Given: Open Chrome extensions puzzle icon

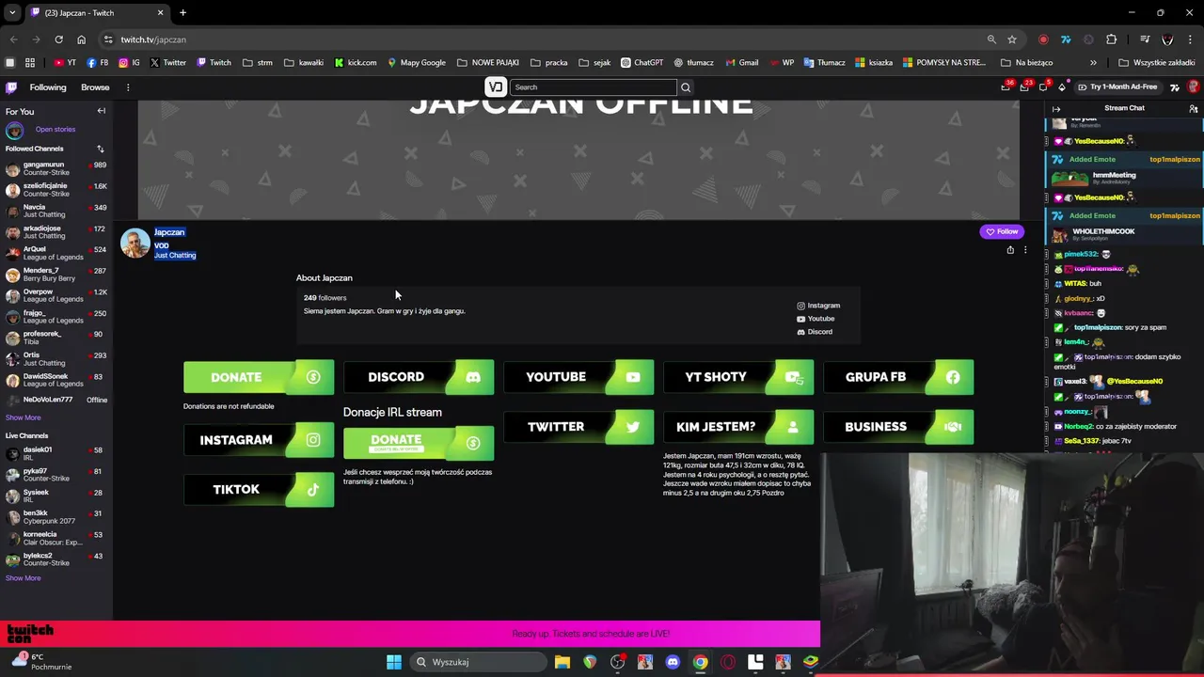Looking at the screenshot, I should [x=1112, y=39].
